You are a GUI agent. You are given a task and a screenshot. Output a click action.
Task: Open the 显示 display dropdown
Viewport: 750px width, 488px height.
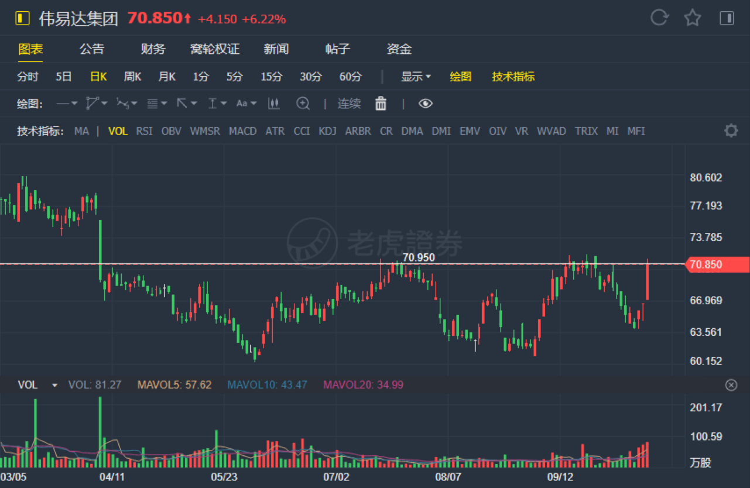416,77
